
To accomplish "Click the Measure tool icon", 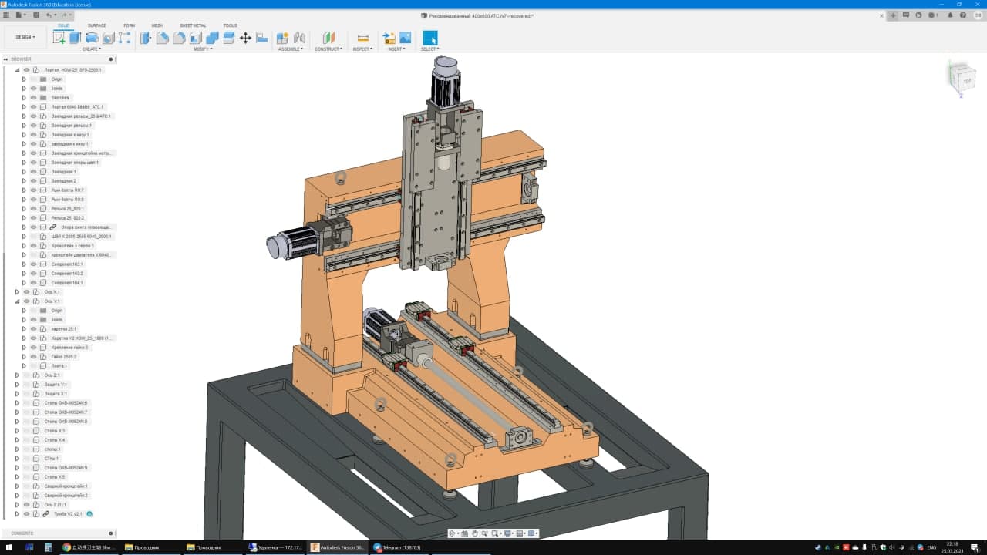I will point(362,38).
